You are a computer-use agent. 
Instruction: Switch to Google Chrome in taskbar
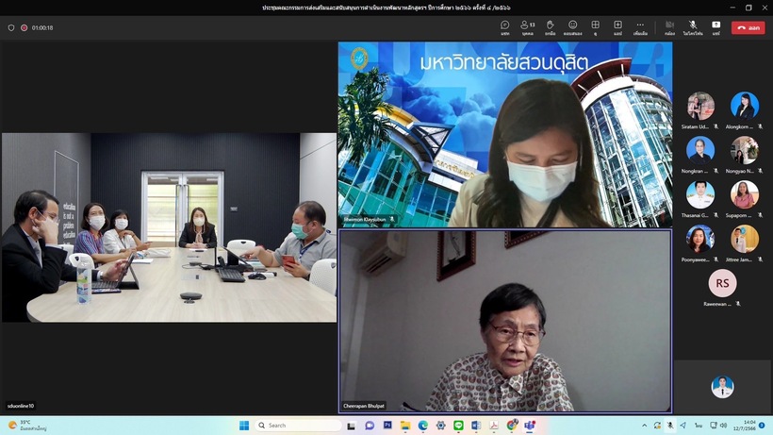(x=512, y=426)
